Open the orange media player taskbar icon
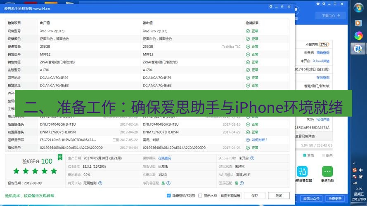Viewport: 367px width, 206px height. point(358,23)
